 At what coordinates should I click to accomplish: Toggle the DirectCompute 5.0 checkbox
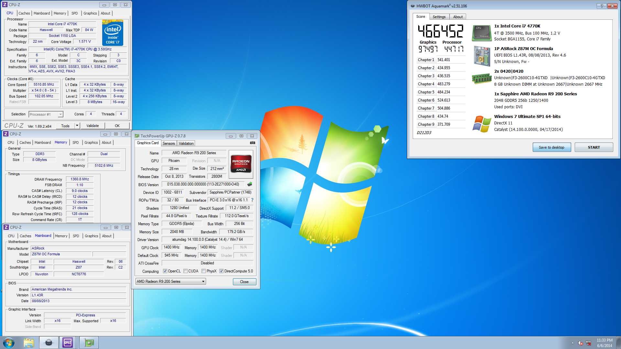pyautogui.click(x=221, y=271)
